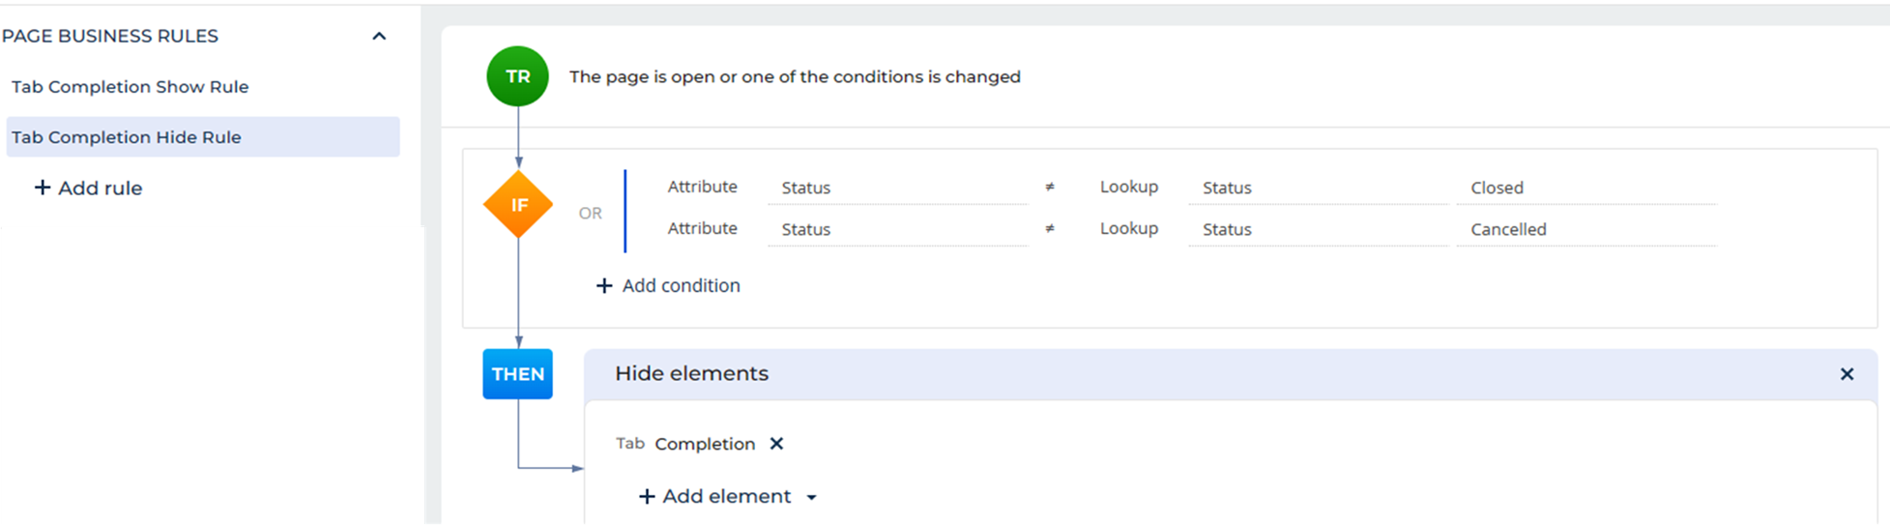Edit the Cancelled lookup value field
The width and height of the screenshot is (1890, 525).
pyautogui.click(x=1585, y=229)
